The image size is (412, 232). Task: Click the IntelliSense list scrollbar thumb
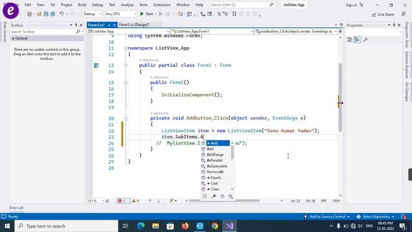[232, 152]
